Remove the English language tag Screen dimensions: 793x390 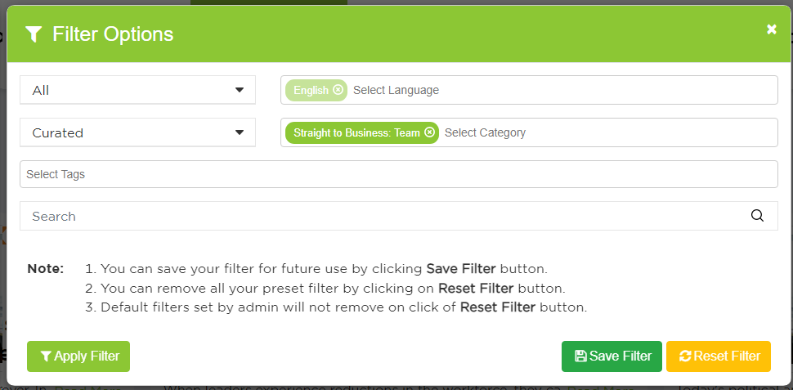point(338,90)
